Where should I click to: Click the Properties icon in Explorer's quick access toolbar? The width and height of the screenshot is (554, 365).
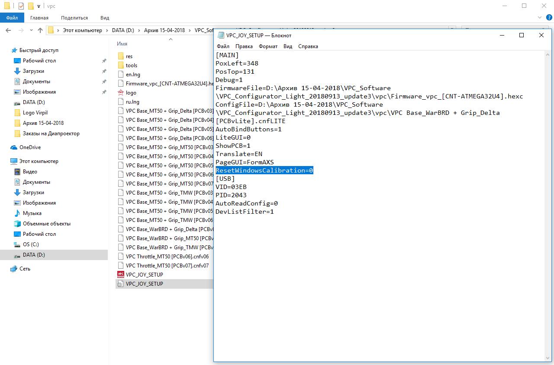[21, 6]
